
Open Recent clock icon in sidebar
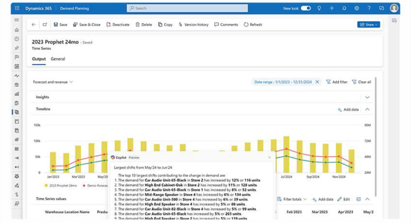coord(17,39)
